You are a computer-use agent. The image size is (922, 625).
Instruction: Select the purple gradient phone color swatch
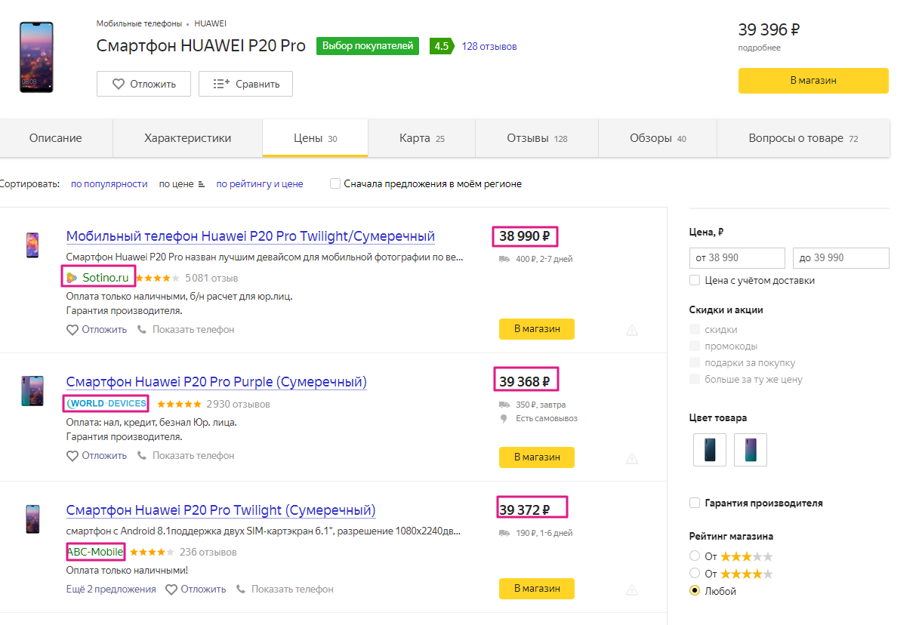(750, 450)
